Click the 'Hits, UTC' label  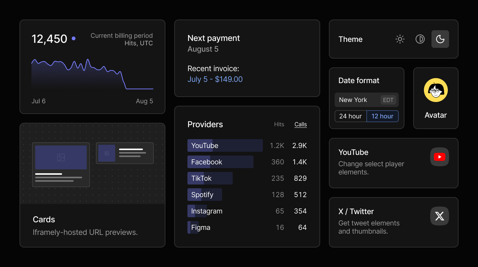coord(139,43)
